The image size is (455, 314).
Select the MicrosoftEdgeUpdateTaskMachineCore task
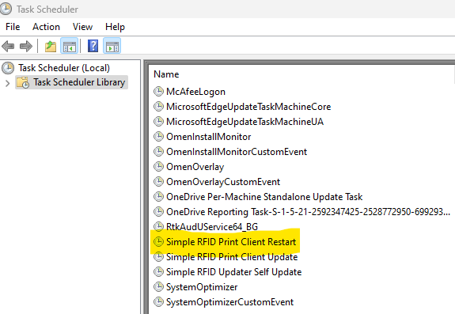(248, 107)
